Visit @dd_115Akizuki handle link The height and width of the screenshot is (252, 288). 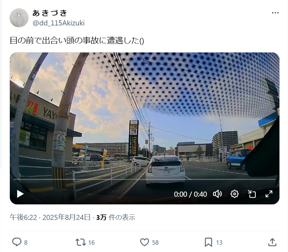pyautogui.click(x=58, y=23)
